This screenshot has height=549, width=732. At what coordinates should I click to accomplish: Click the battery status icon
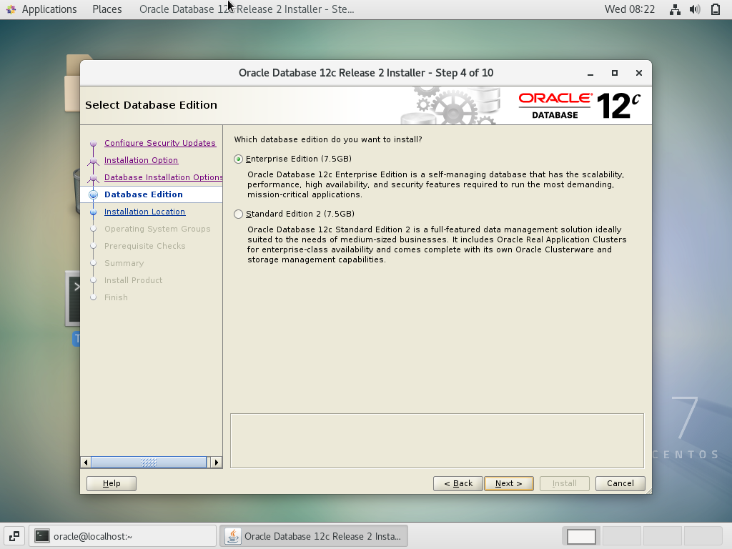coord(715,9)
